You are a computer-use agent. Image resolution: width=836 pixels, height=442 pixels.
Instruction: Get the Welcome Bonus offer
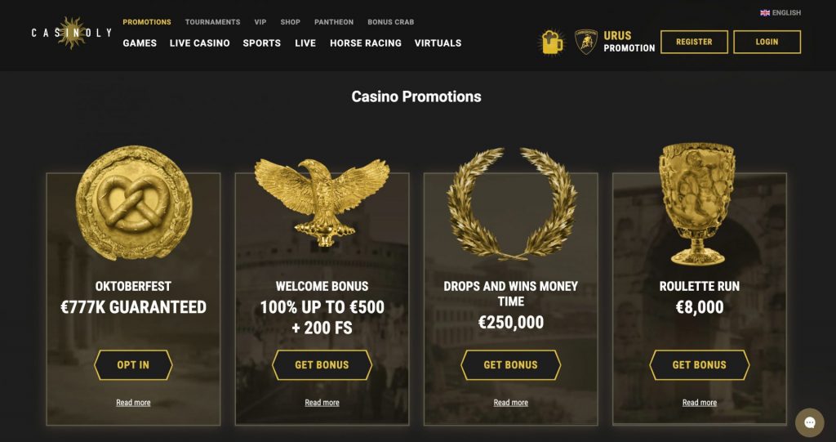pyautogui.click(x=322, y=365)
